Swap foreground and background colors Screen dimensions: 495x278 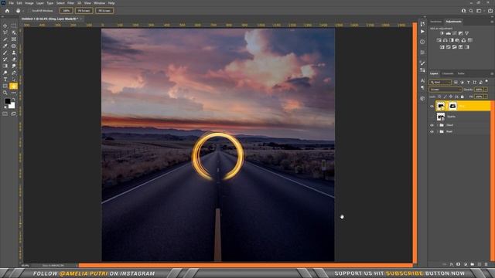pyautogui.click(x=14, y=100)
